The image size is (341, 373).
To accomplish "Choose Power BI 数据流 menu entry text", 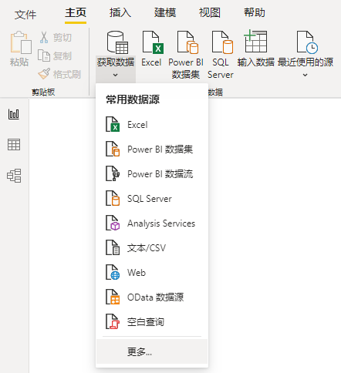I will click(160, 174).
